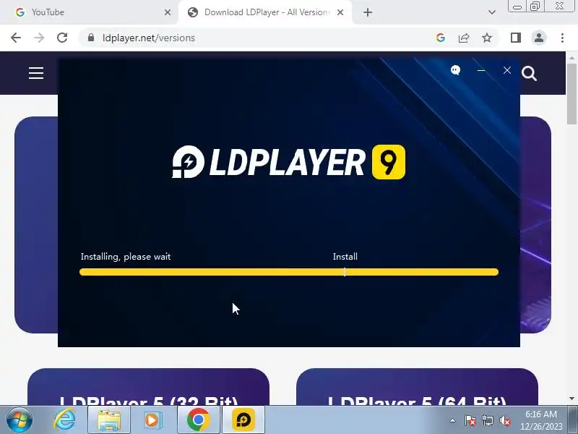
Task: Minimize the LDPlayer installer window
Action: tap(481, 70)
